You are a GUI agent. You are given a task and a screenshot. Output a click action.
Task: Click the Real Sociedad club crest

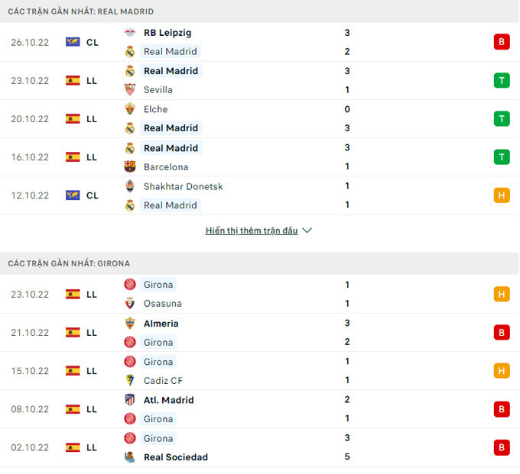click(x=130, y=457)
